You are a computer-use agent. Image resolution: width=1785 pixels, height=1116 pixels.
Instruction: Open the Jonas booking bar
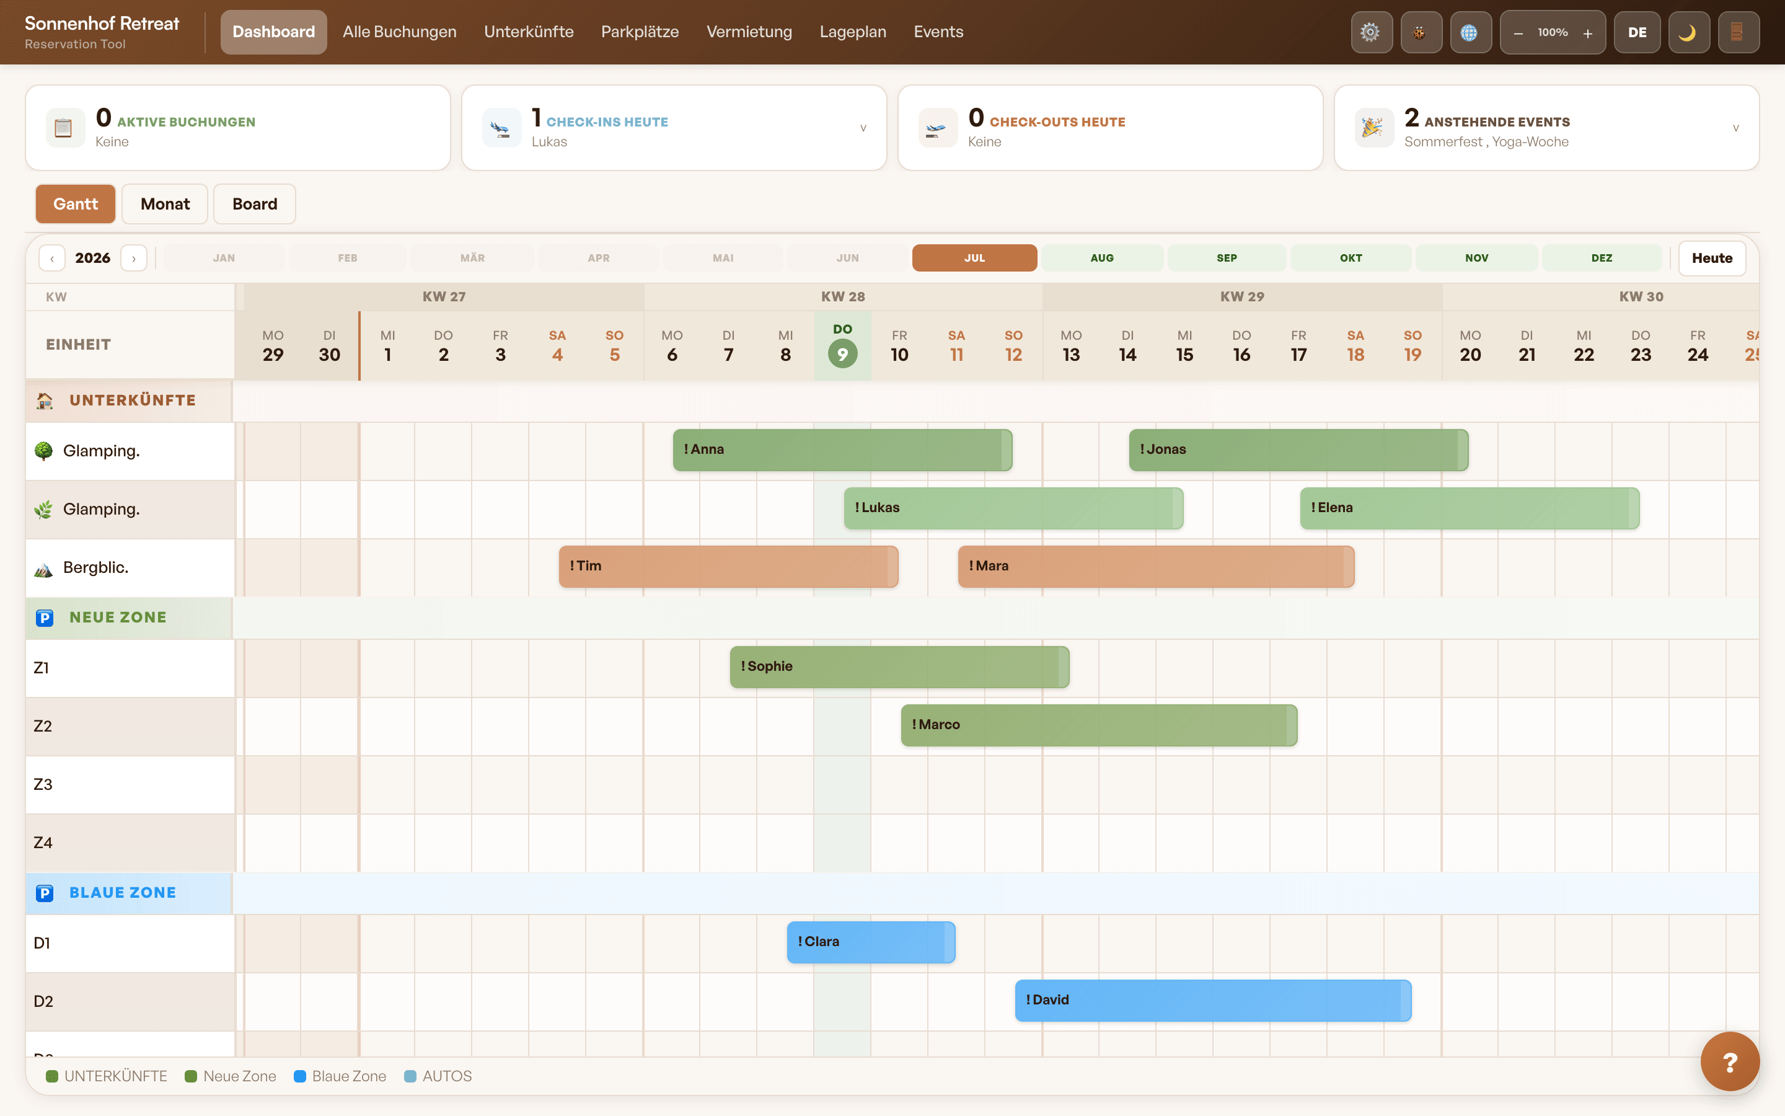[x=1298, y=449]
